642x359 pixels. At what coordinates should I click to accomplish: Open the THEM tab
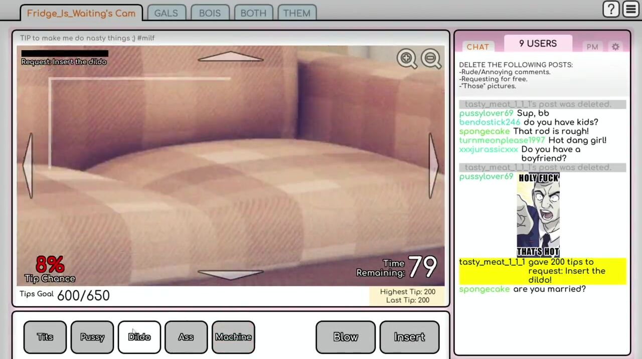[296, 13]
